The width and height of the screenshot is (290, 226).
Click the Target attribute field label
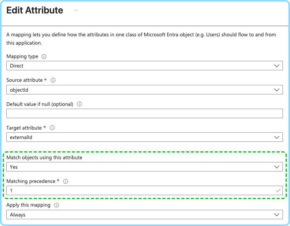(x=24, y=128)
